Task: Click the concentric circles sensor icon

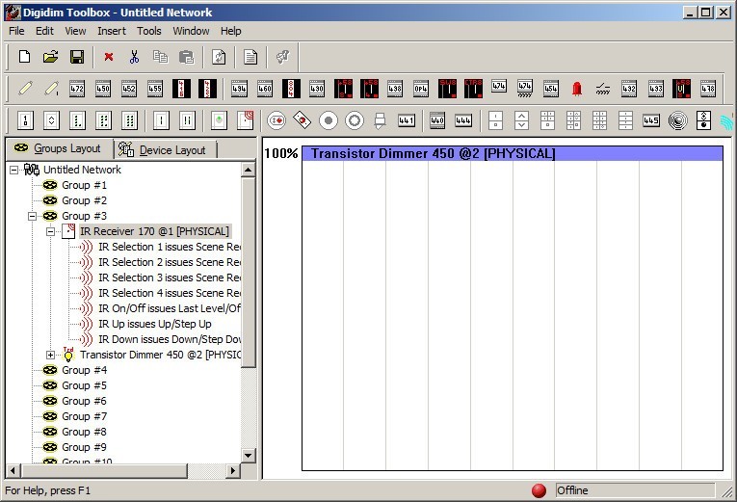Action: pos(678,120)
